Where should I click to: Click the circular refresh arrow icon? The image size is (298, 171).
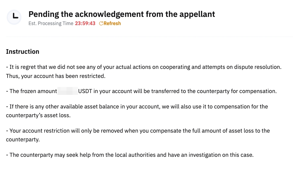[x=101, y=24]
